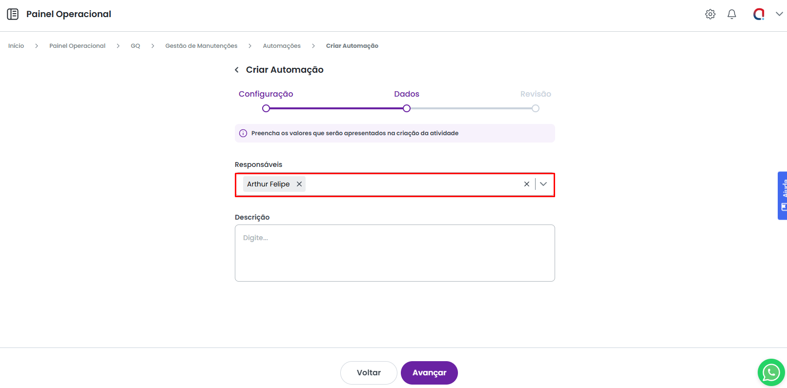787x388 pixels.
Task: Open the notifications bell
Action: click(x=732, y=14)
